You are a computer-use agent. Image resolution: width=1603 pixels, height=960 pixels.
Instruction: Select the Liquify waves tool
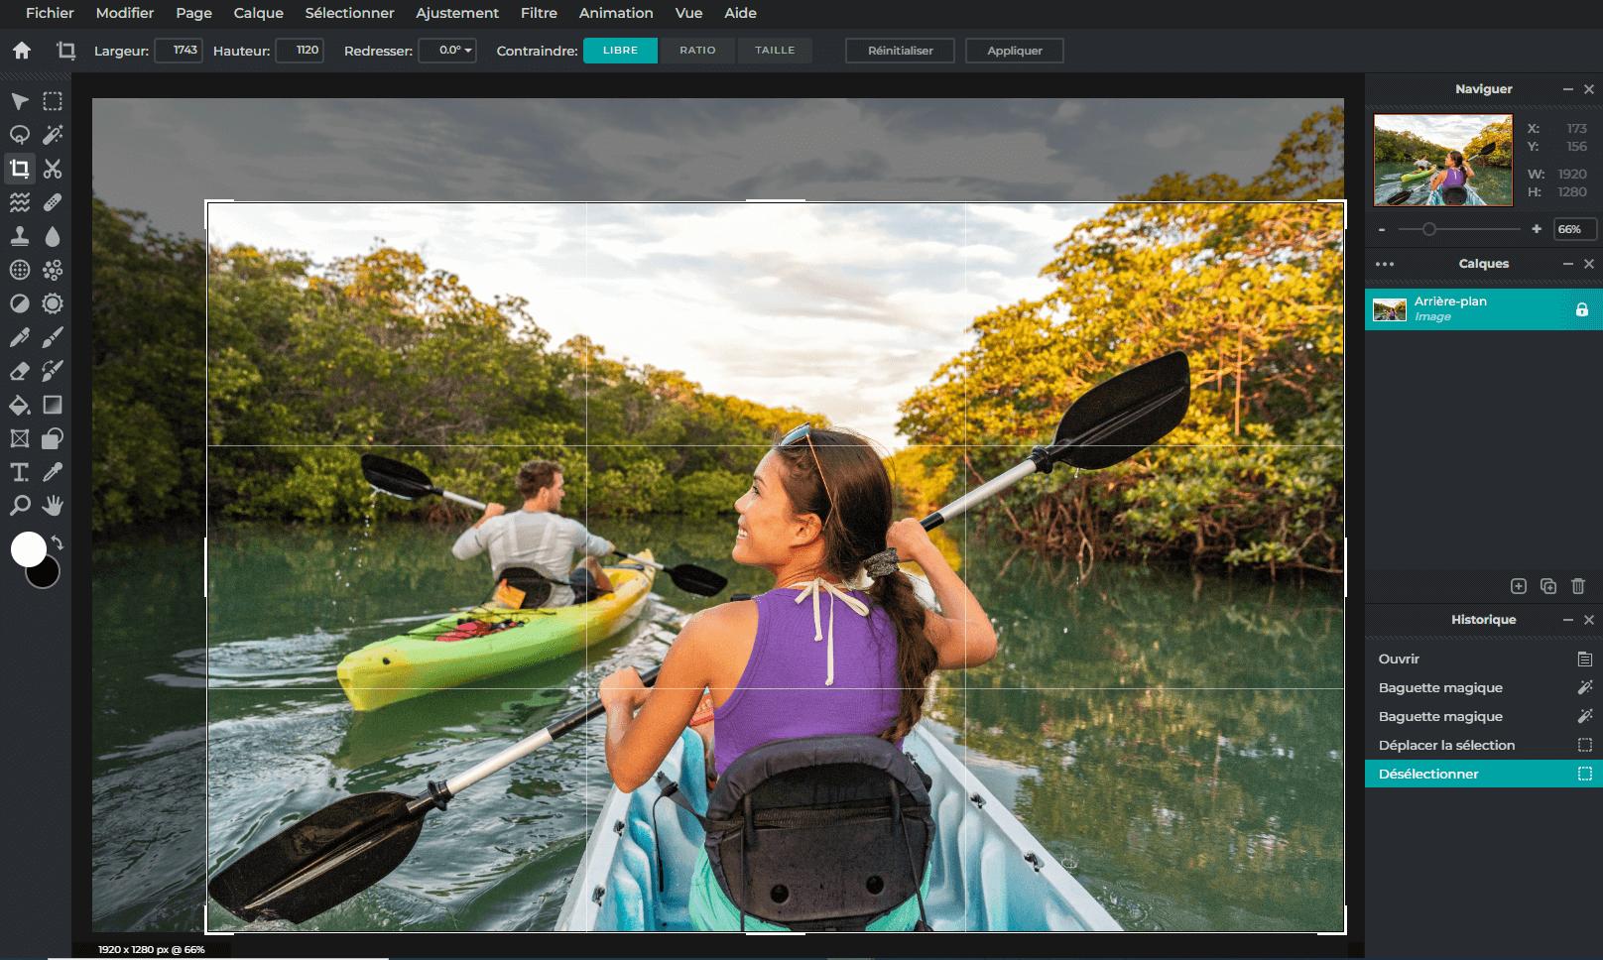pos(19,202)
